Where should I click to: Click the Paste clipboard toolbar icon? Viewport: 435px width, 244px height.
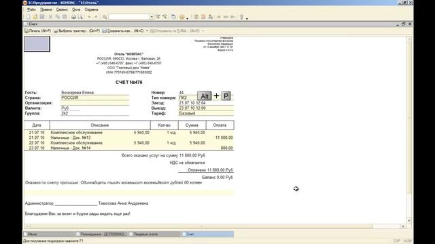click(x=65, y=17)
